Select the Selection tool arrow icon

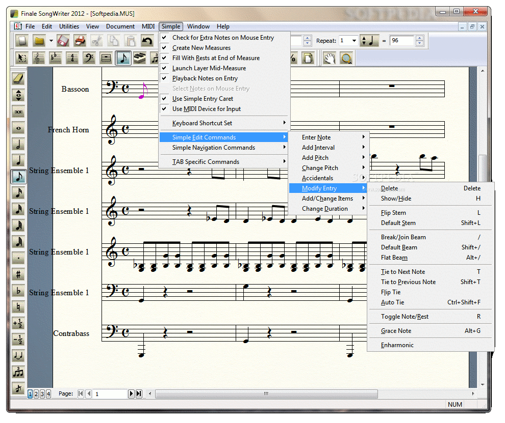(x=22, y=58)
